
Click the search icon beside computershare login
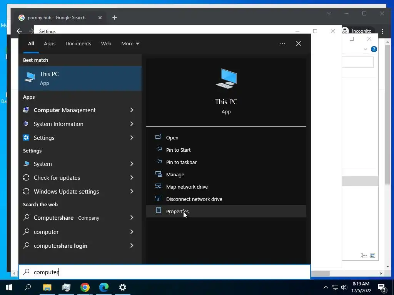pyautogui.click(x=26, y=245)
